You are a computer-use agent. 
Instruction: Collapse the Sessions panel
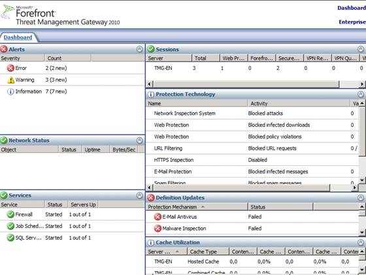(361, 49)
